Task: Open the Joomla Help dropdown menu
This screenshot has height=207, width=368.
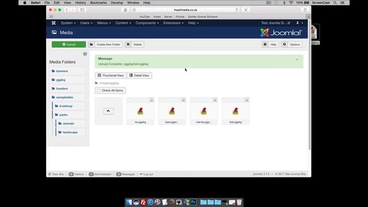Action: pos(193,23)
